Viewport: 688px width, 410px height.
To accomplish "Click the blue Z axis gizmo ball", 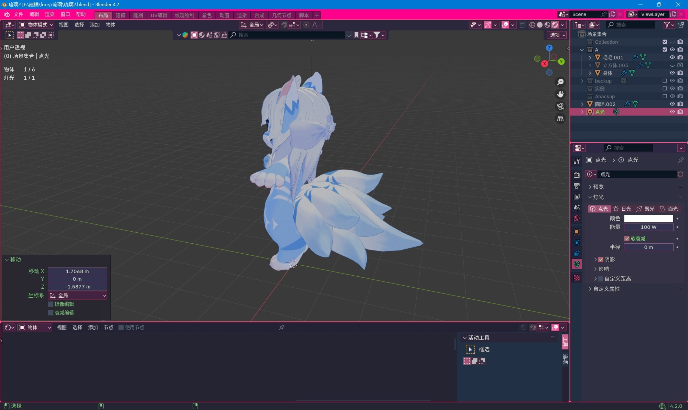I will pyautogui.click(x=549, y=48).
